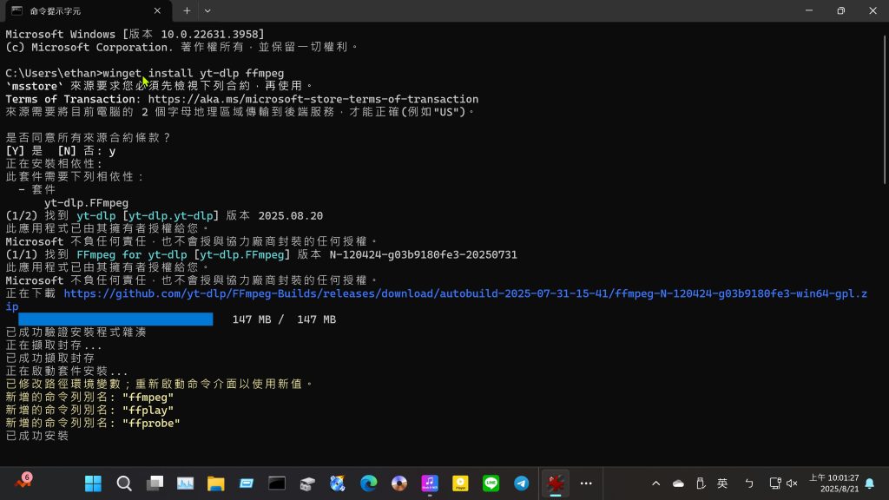Image resolution: width=889 pixels, height=500 pixels.
Task: Close the 命令提示字元 tab
Action: [156, 10]
